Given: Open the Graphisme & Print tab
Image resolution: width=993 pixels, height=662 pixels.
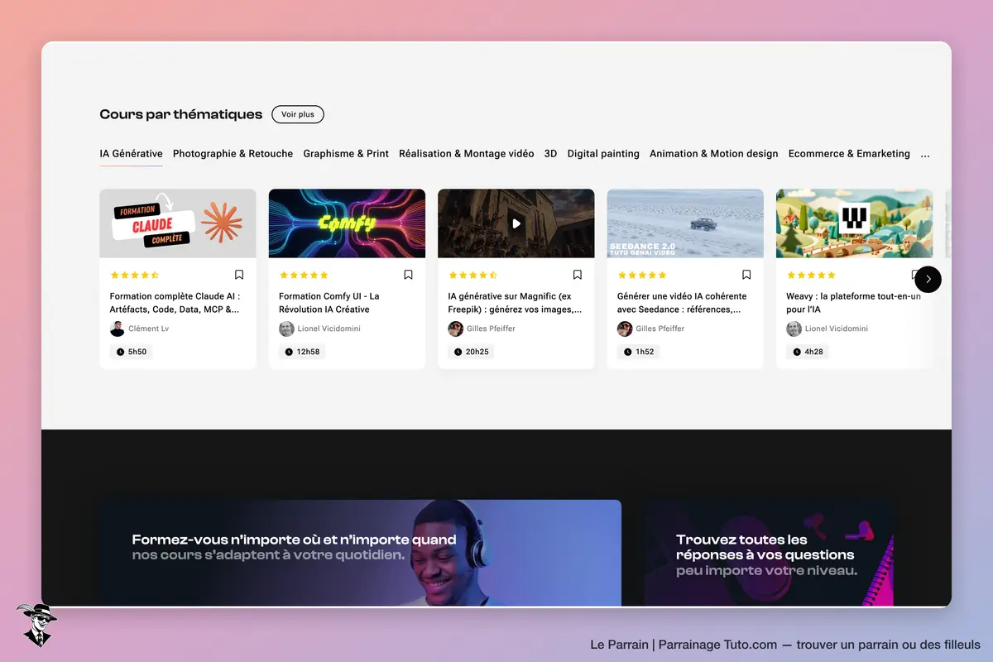Looking at the screenshot, I should click(346, 154).
